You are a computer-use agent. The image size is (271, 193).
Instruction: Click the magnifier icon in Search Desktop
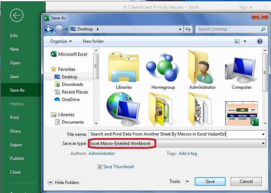pos(263,29)
